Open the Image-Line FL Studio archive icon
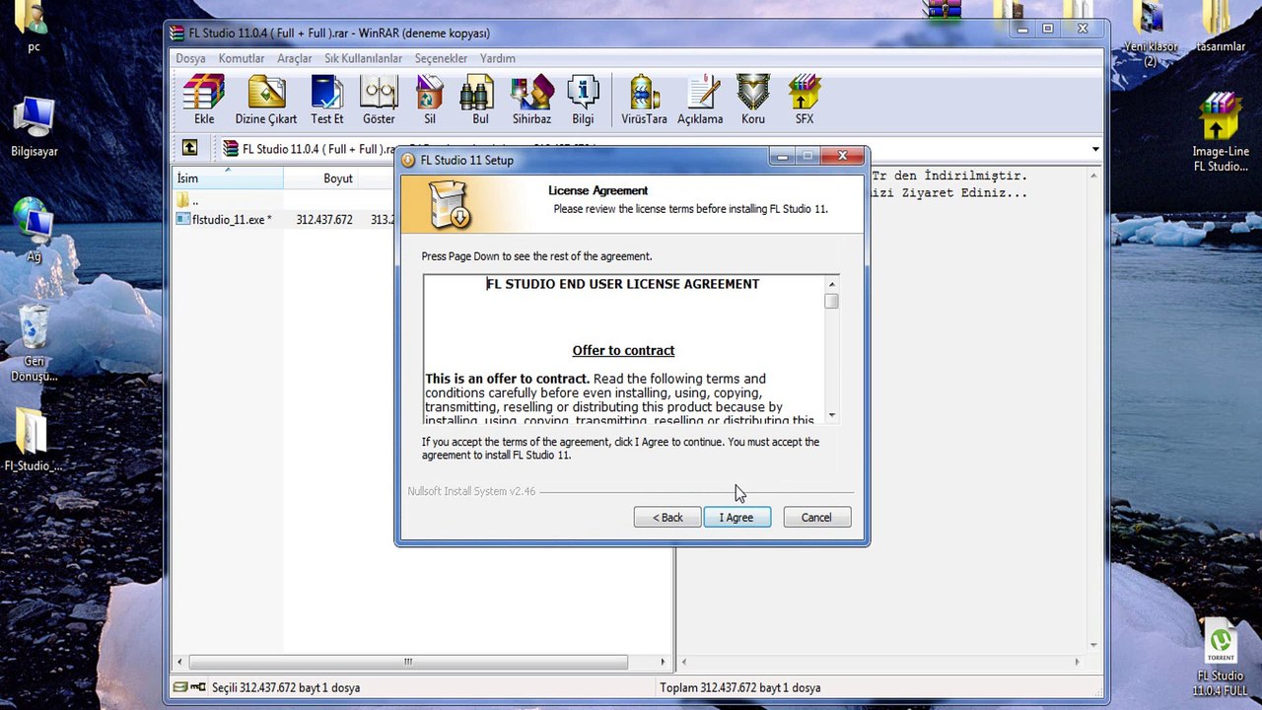Image resolution: width=1262 pixels, height=710 pixels. 1221,133
